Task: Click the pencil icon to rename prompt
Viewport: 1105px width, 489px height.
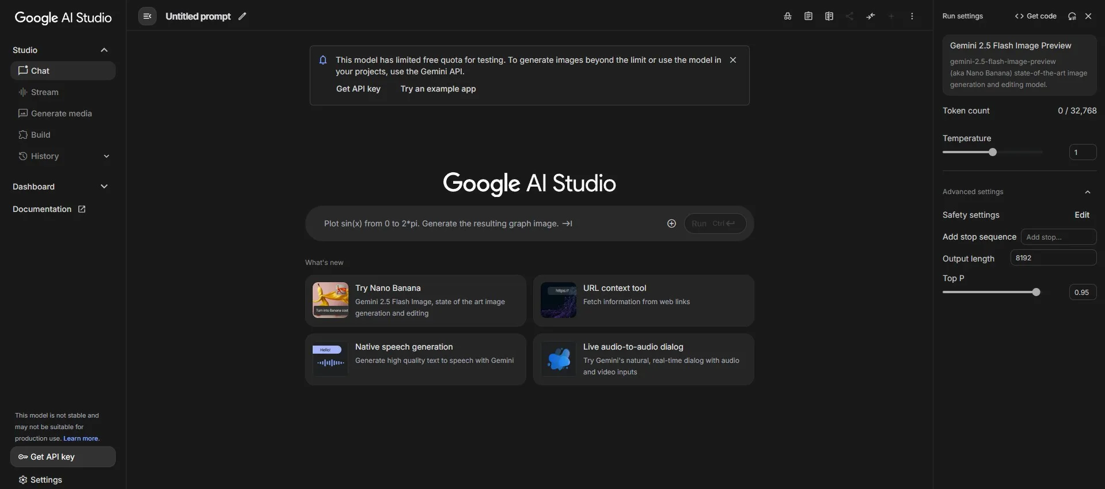Action: click(242, 16)
